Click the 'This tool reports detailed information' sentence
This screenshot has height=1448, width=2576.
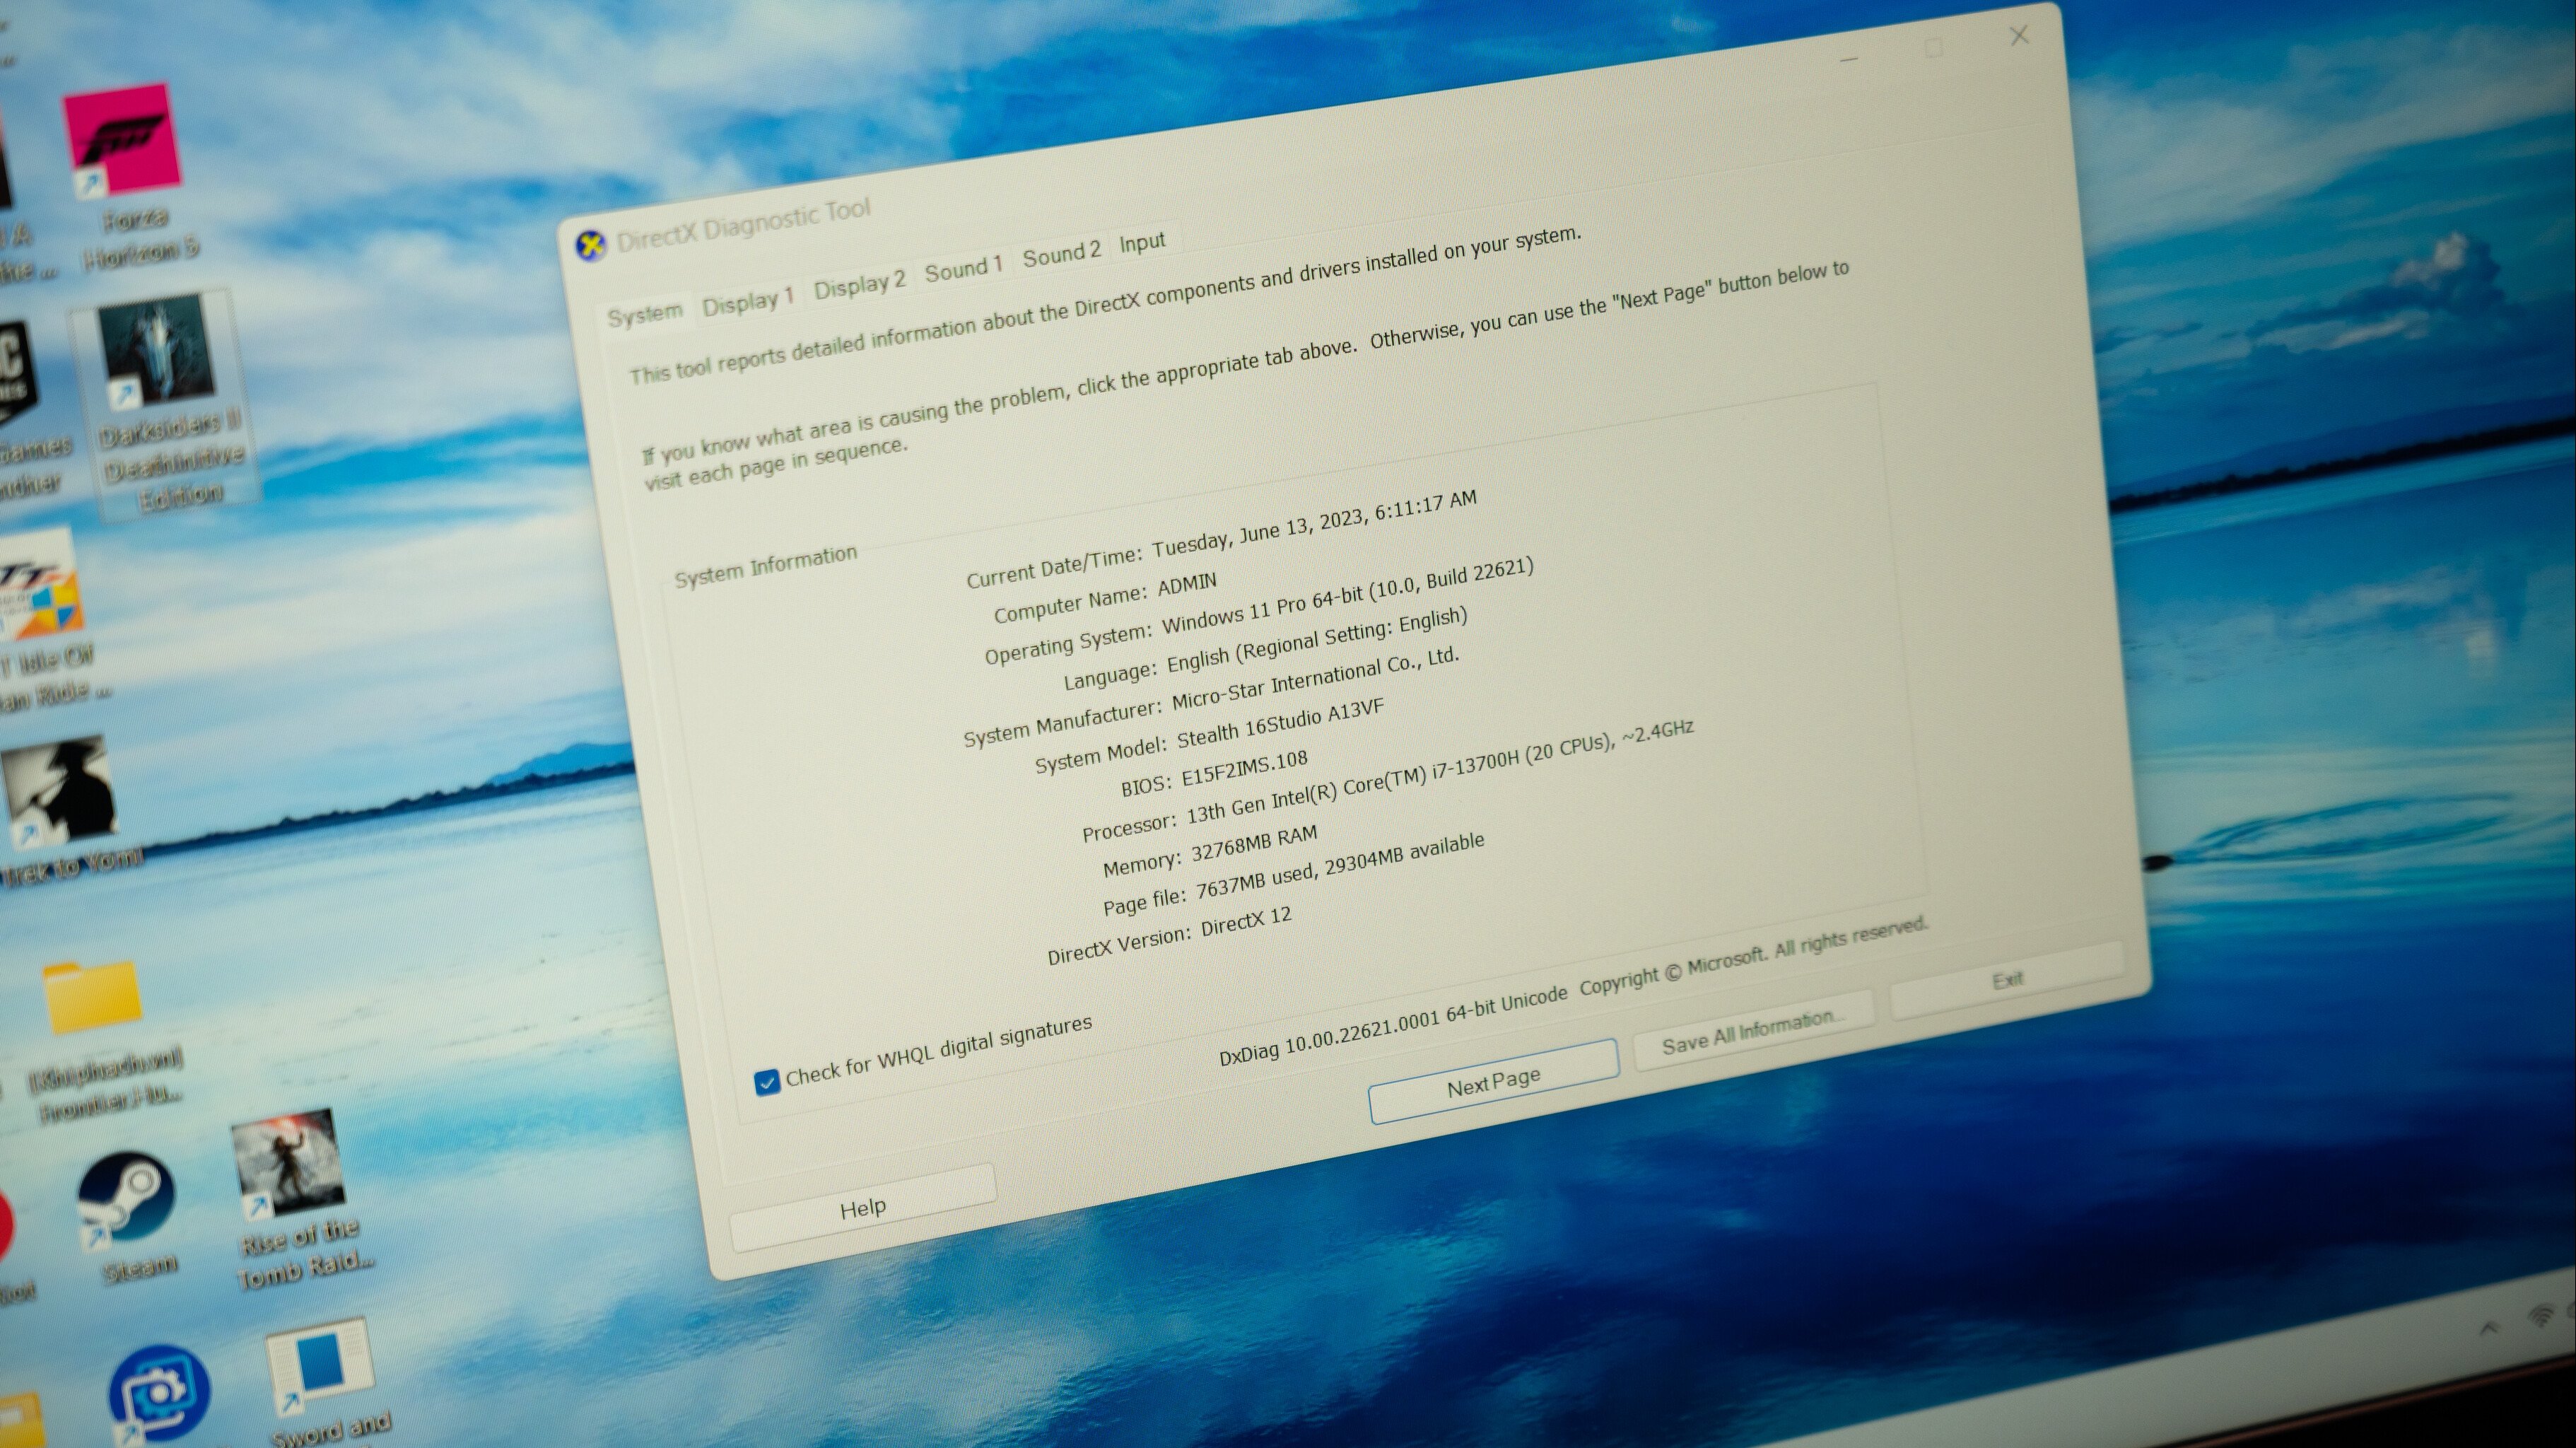[1106, 306]
